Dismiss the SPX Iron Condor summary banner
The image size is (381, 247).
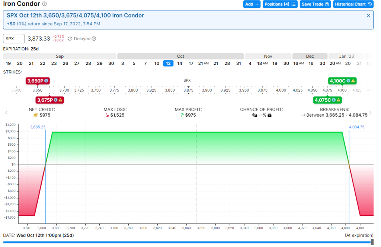click(x=368, y=16)
